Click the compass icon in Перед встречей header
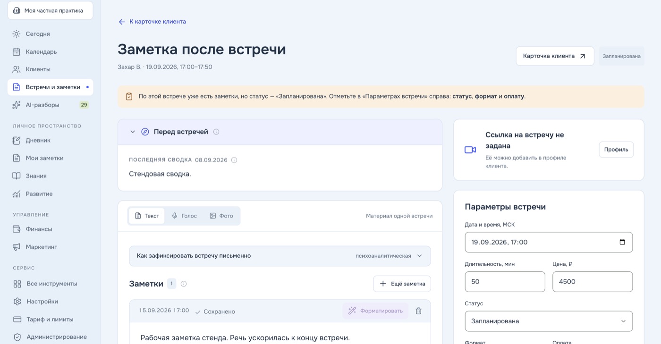 (x=145, y=132)
